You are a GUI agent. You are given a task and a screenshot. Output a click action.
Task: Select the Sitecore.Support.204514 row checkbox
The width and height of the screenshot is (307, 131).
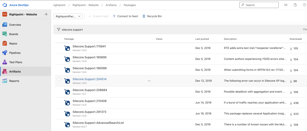pos(59,79)
